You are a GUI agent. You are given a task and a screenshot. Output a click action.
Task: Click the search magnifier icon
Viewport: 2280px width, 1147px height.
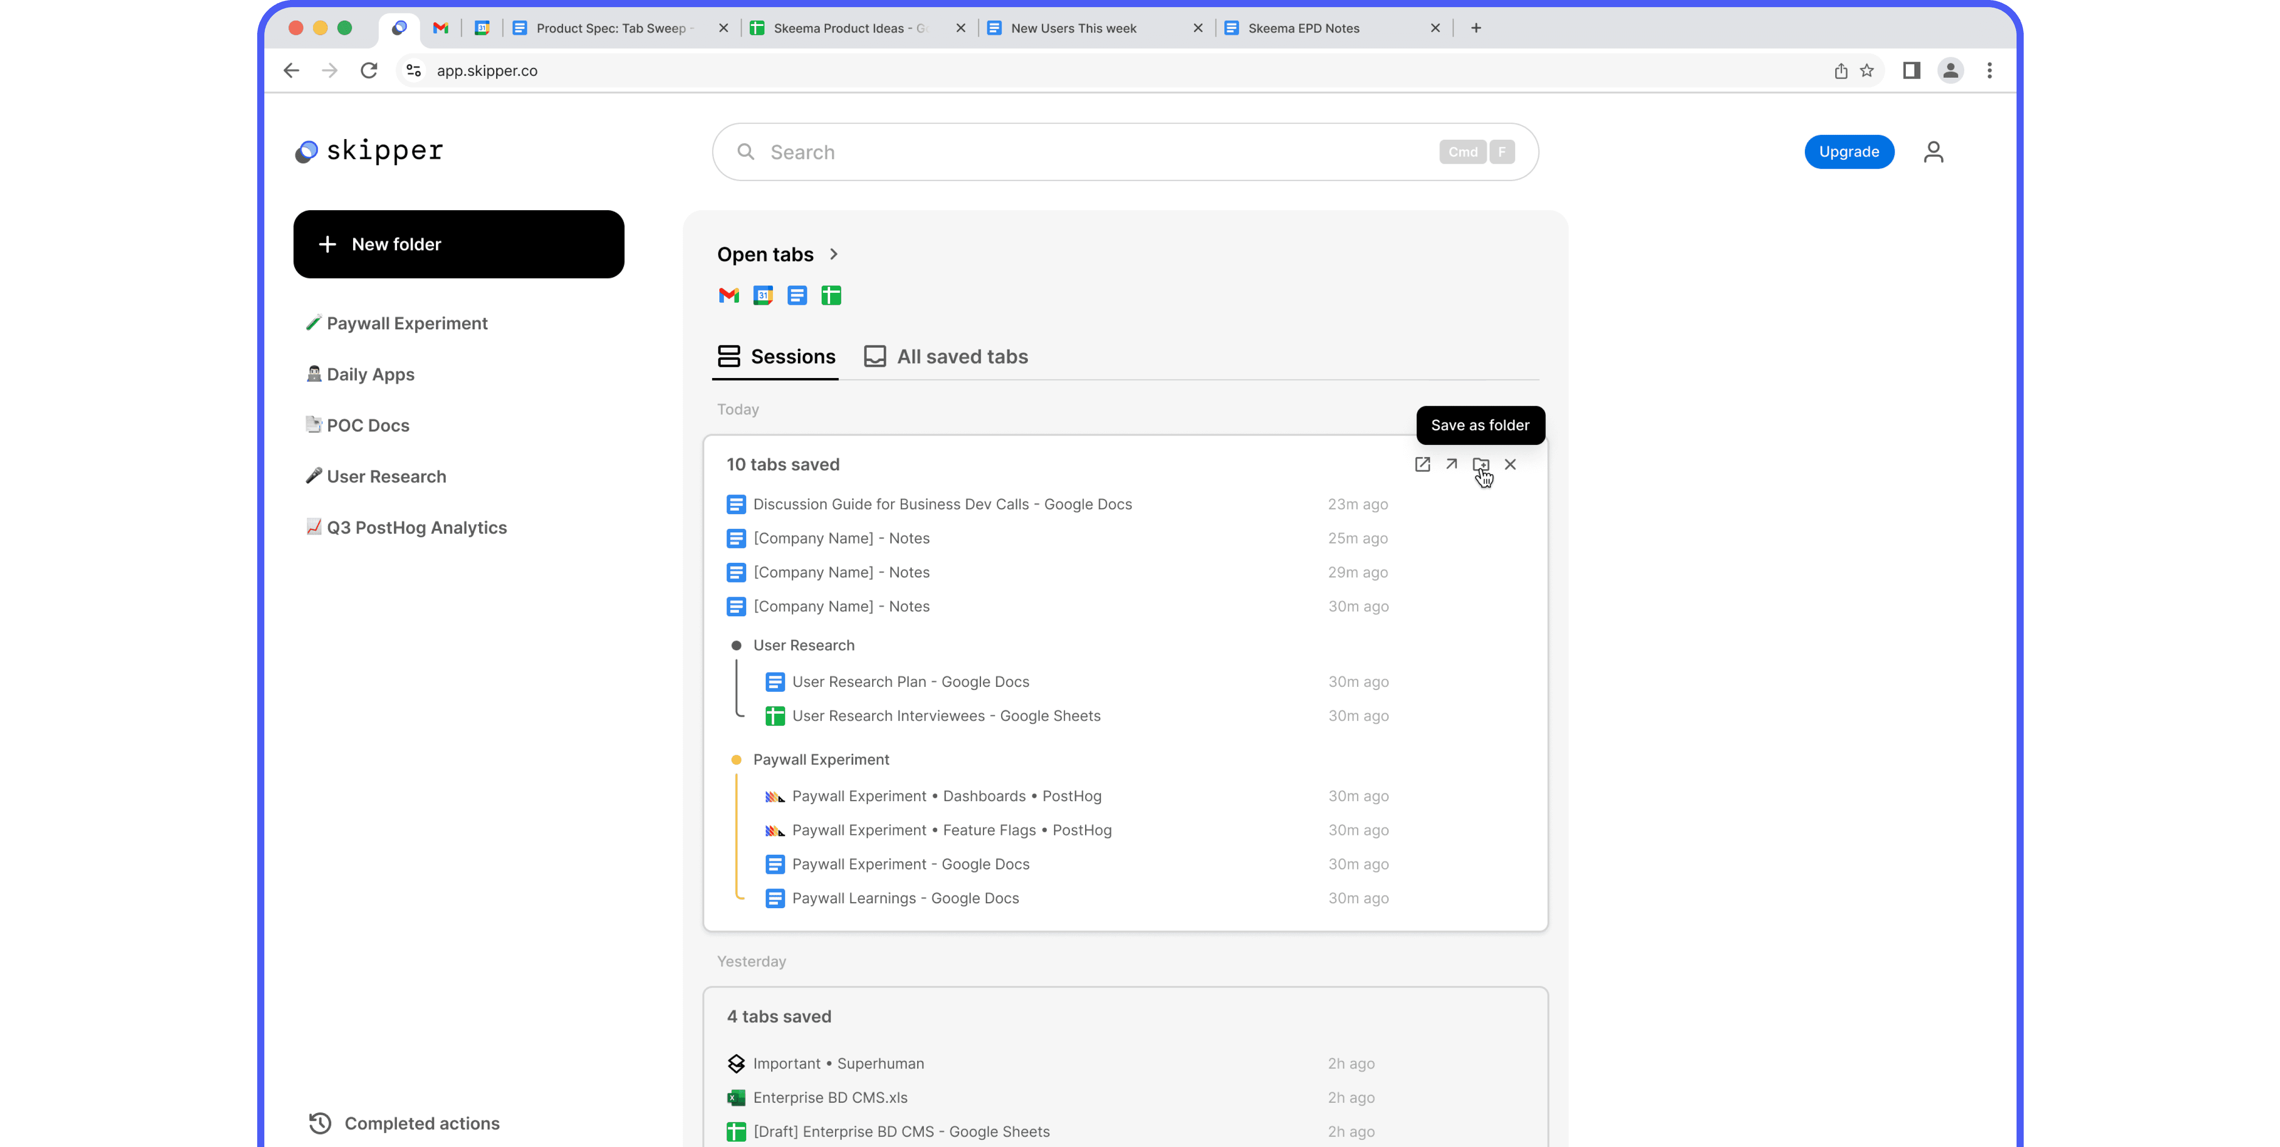pos(746,152)
